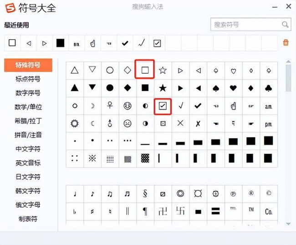Click the search magnifier icon
Viewport: 296px width, 245px height.
(285, 25)
